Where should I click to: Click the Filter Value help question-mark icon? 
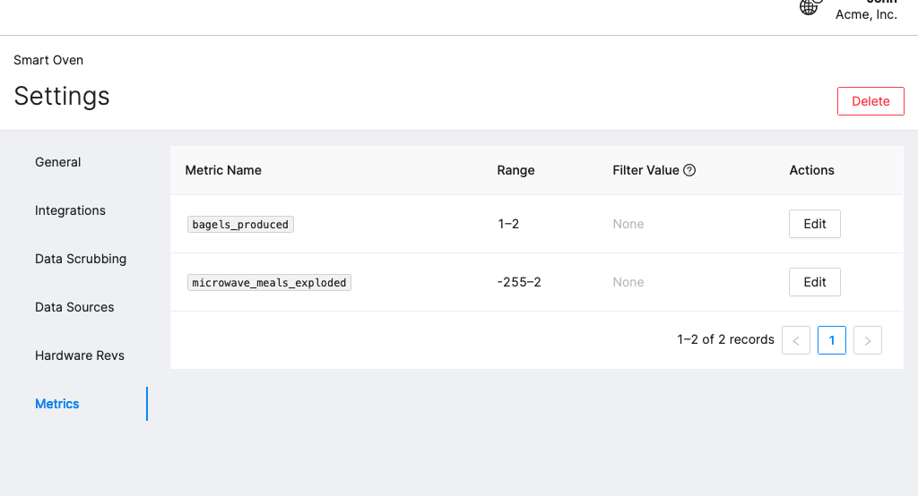pyautogui.click(x=689, y=170)
